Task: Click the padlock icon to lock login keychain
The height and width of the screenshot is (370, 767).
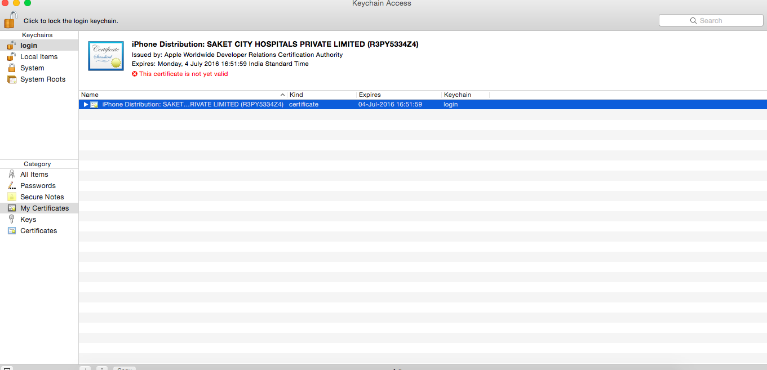Action: coord(11,20)
